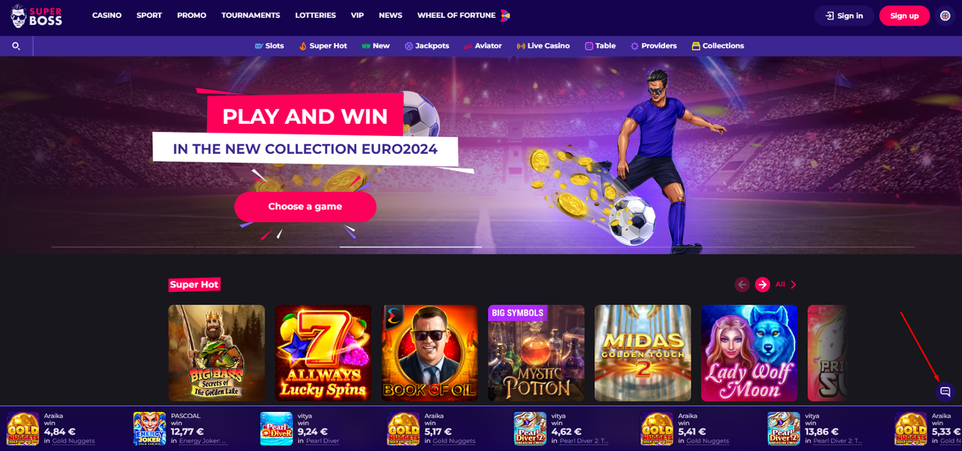
Task: Click the Sign up button
Action: click(x=904, y=16)
